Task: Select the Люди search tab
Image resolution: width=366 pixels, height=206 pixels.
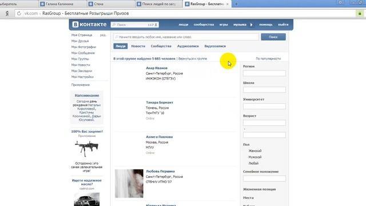Action: click(121, 46)
